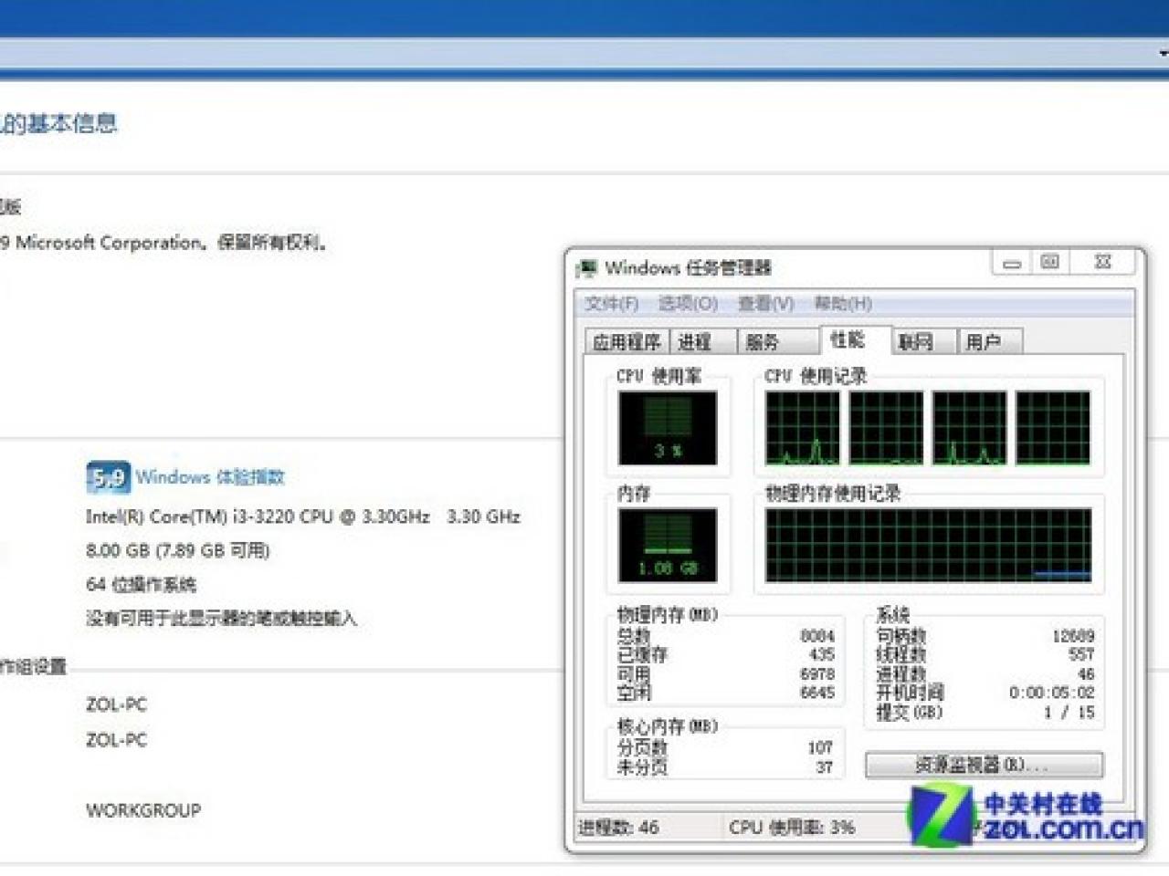
Task: Click the CPU 使用率 3% gauge
Action: (668, 428)
